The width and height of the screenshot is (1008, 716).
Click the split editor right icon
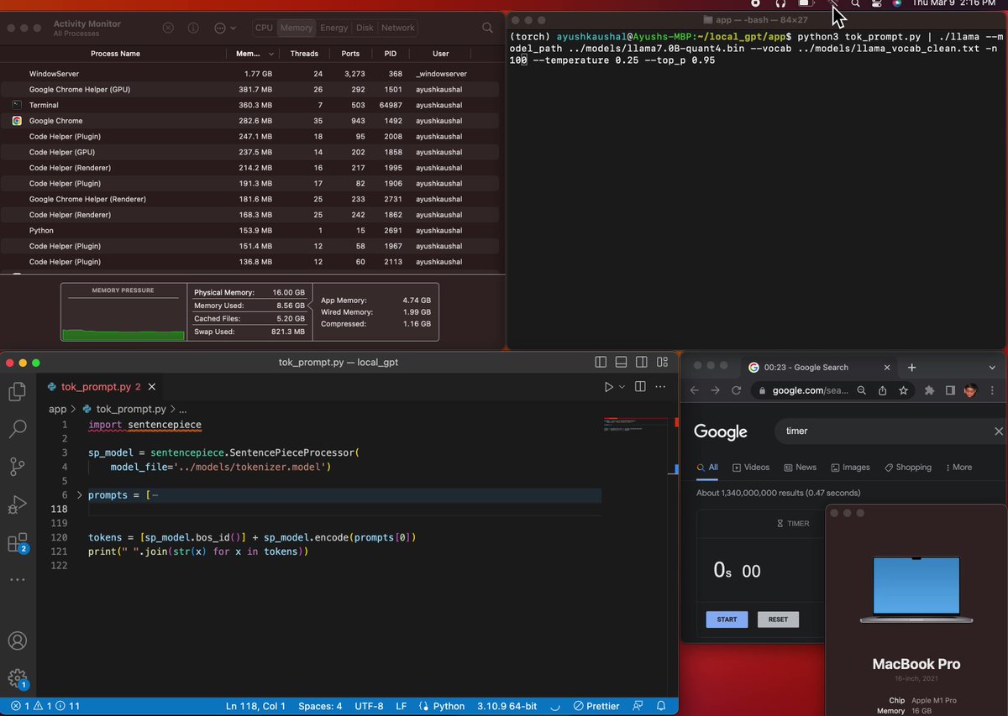(x=640, y=387)
